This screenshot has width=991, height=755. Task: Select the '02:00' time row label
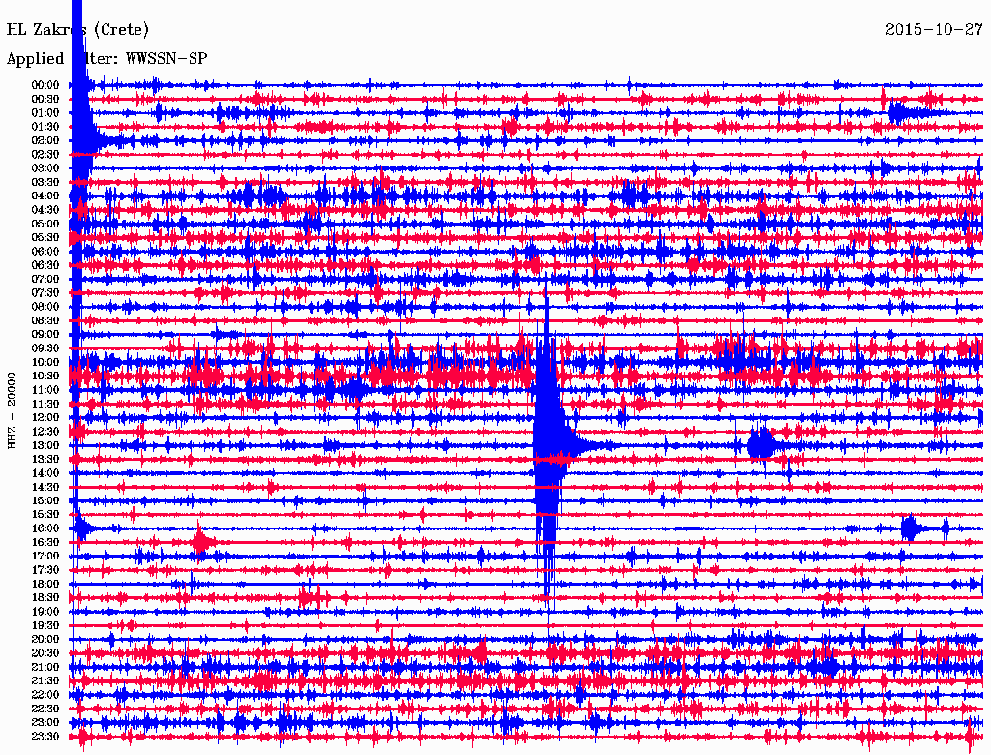45,141
